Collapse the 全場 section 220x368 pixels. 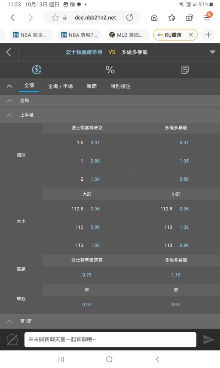pyautogui.click(x=10, y=101)
